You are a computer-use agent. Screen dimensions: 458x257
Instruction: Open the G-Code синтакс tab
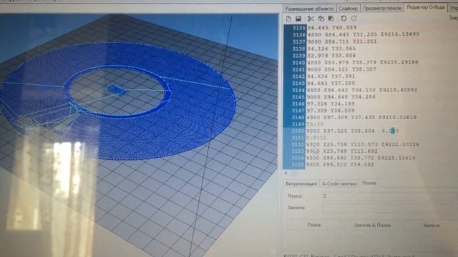339,183
